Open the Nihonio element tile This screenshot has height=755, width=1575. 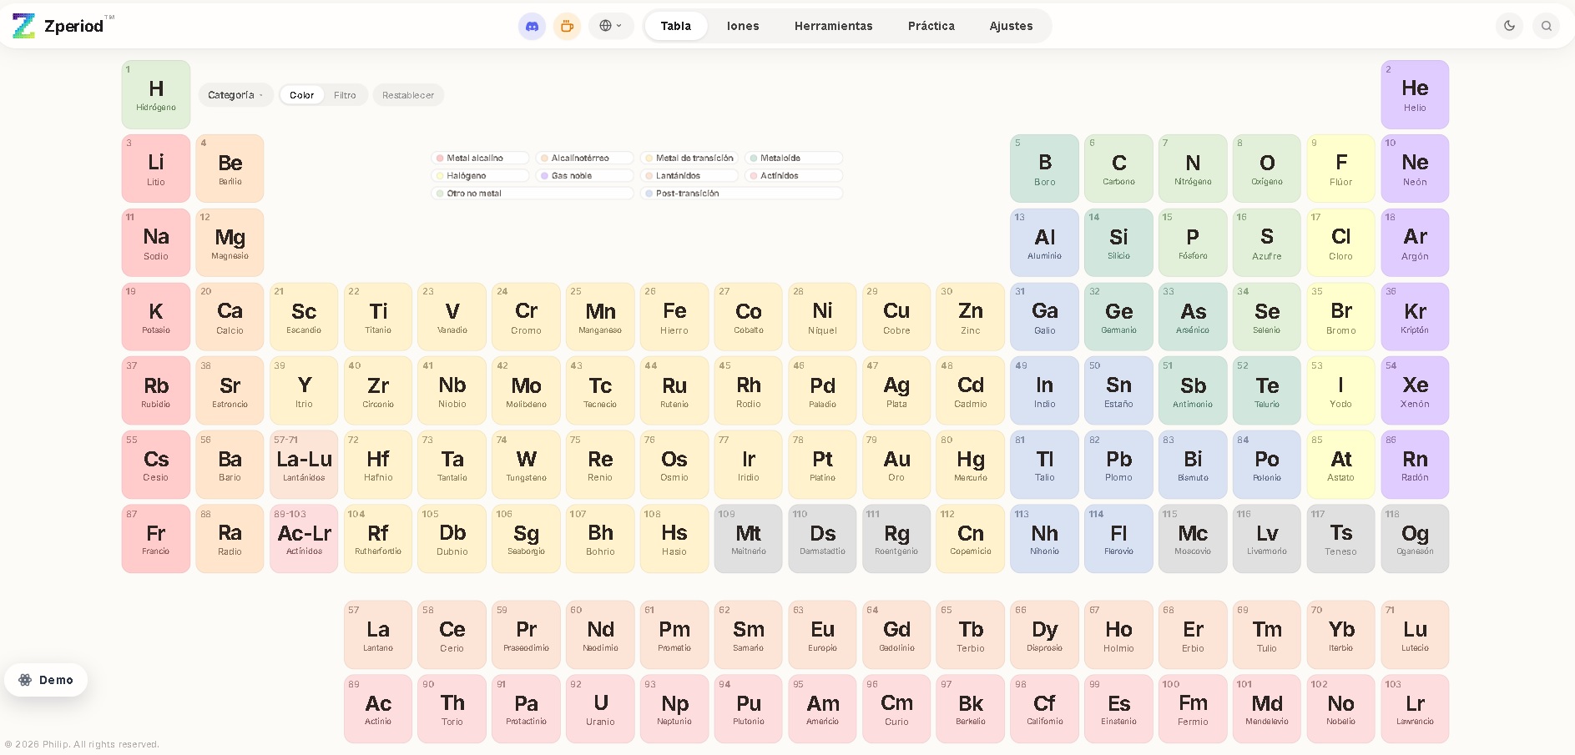coord(1044,539)
